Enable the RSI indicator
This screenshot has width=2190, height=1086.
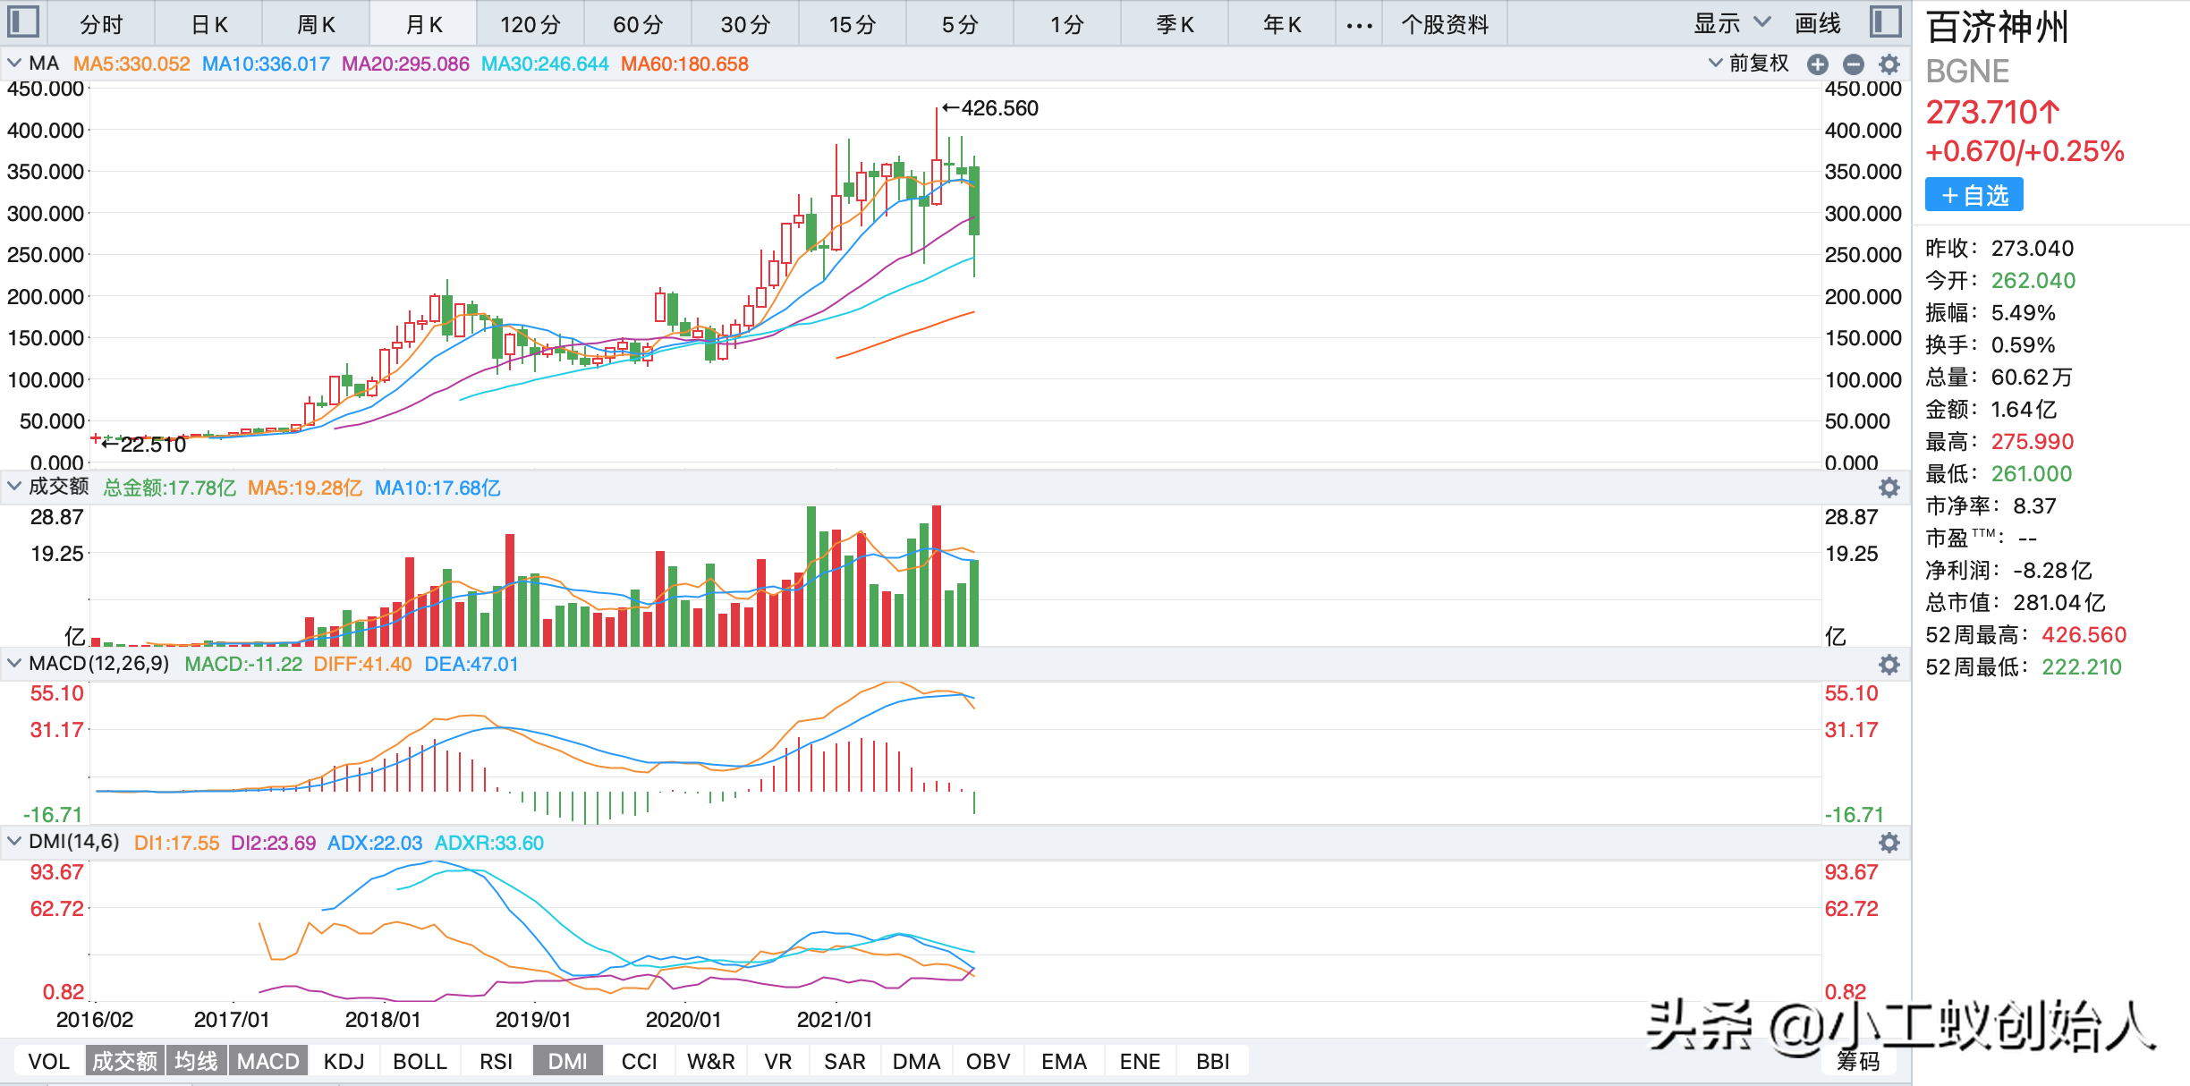coord(497,1062)
